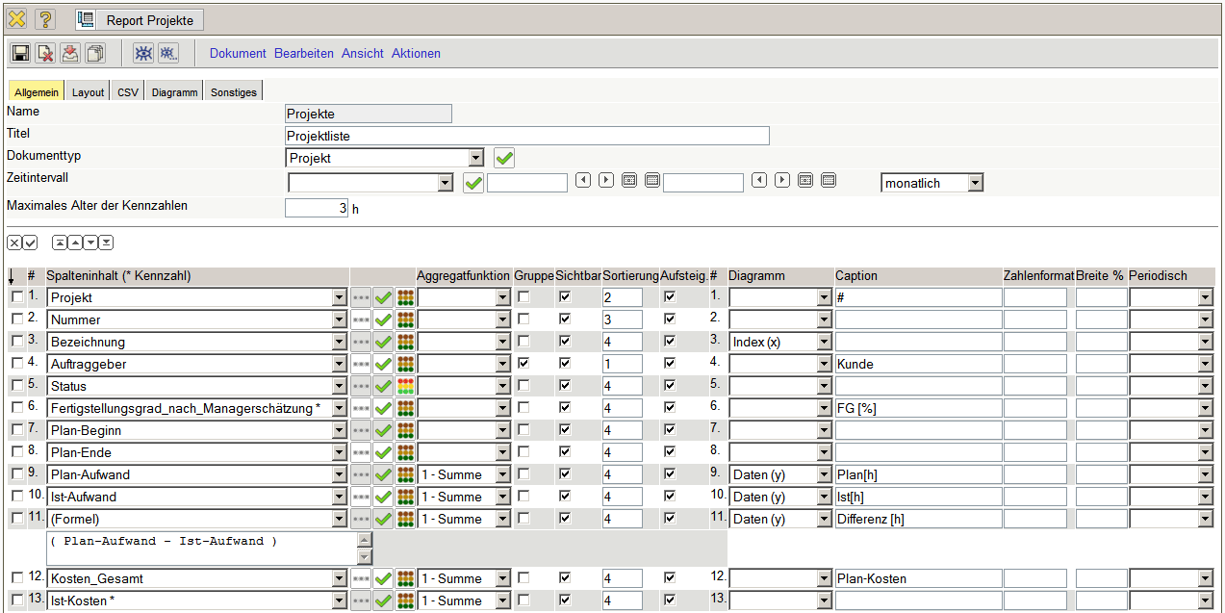Click the save (floppy disk) toolbar icon
Image resolution: width=1225 pixels, height=613 pixels.
tap(20, 54)
